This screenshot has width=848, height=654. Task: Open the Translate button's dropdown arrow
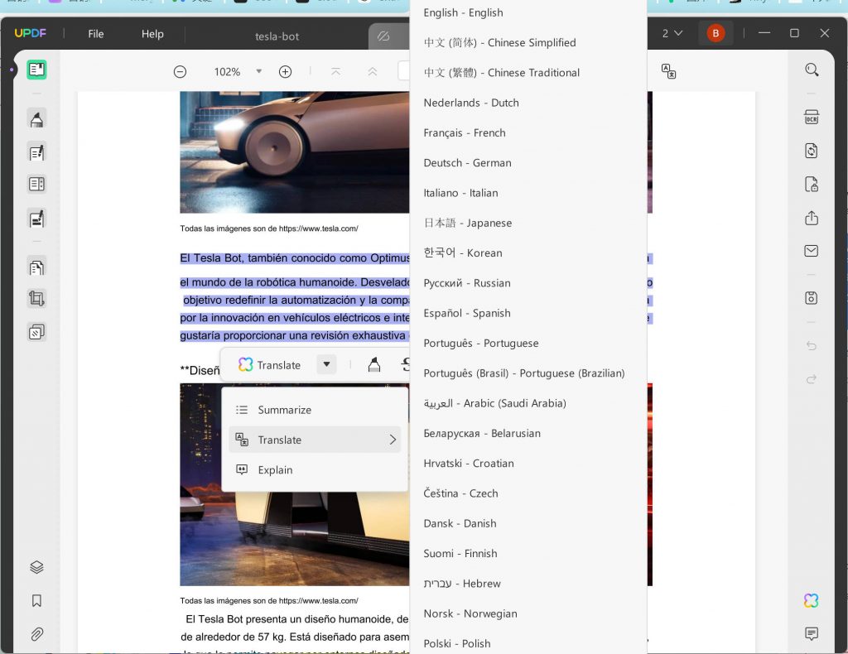tap(326, 364)
